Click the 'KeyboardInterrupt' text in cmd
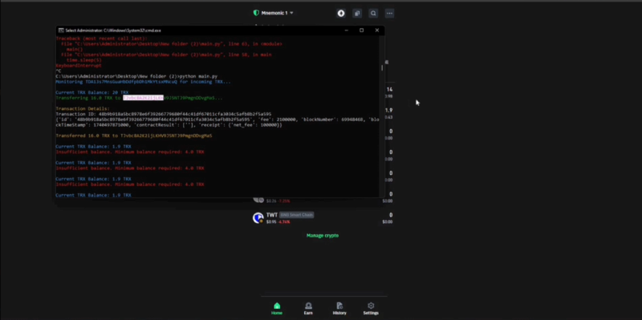 pyautogui.click(x=79, y=66)
